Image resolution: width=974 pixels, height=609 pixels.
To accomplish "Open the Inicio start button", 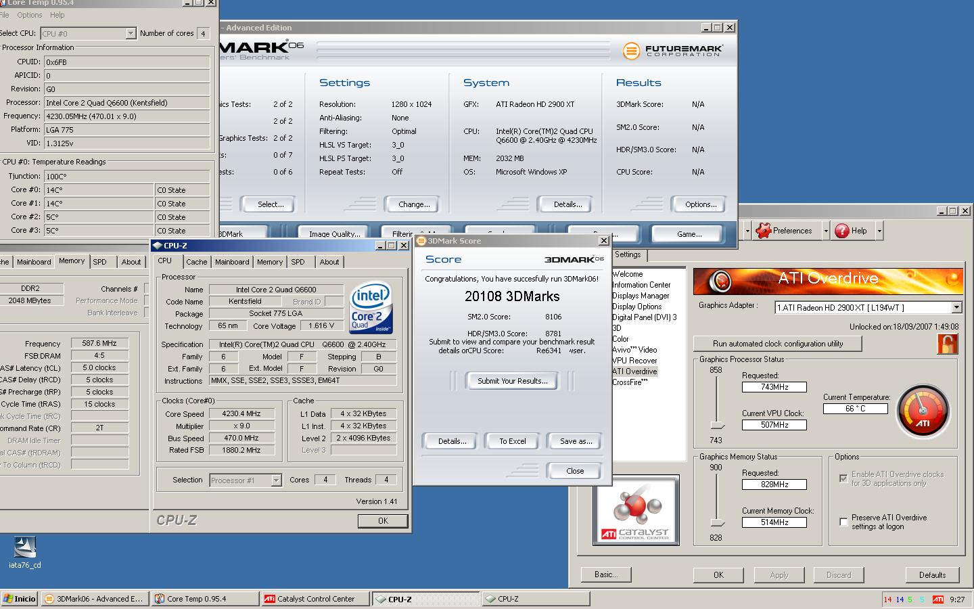I will [20, 599].
